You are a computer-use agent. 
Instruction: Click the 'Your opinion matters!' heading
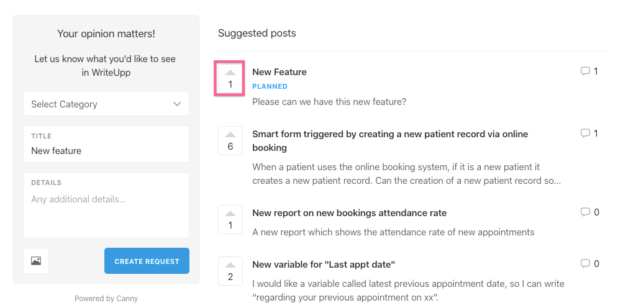click(106, 34)
